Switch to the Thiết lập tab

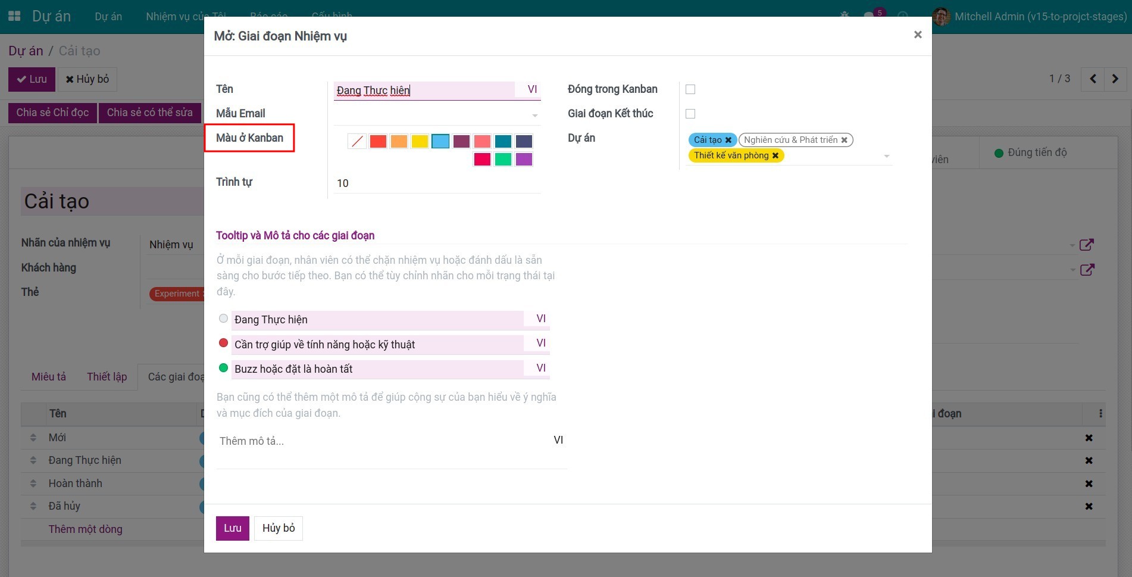(107, 376)
